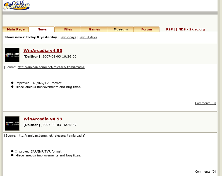Show news from last 7 days
The image size is (222, 176).
point(68,37)
